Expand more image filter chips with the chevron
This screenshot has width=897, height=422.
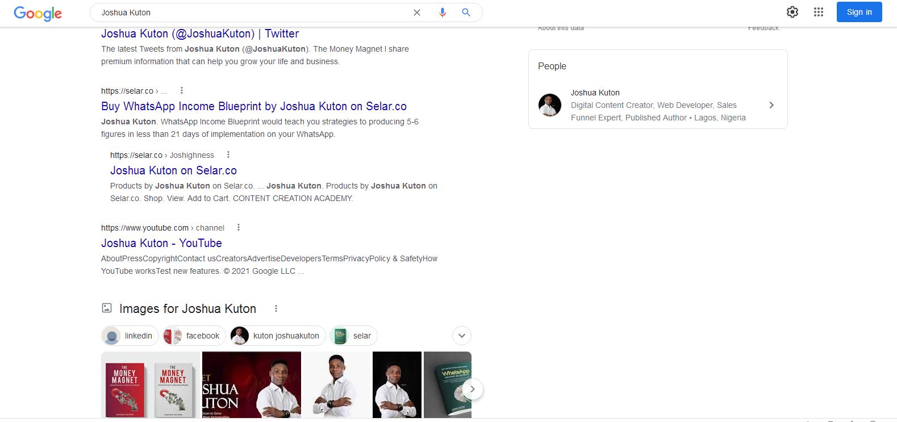point(462,336)
